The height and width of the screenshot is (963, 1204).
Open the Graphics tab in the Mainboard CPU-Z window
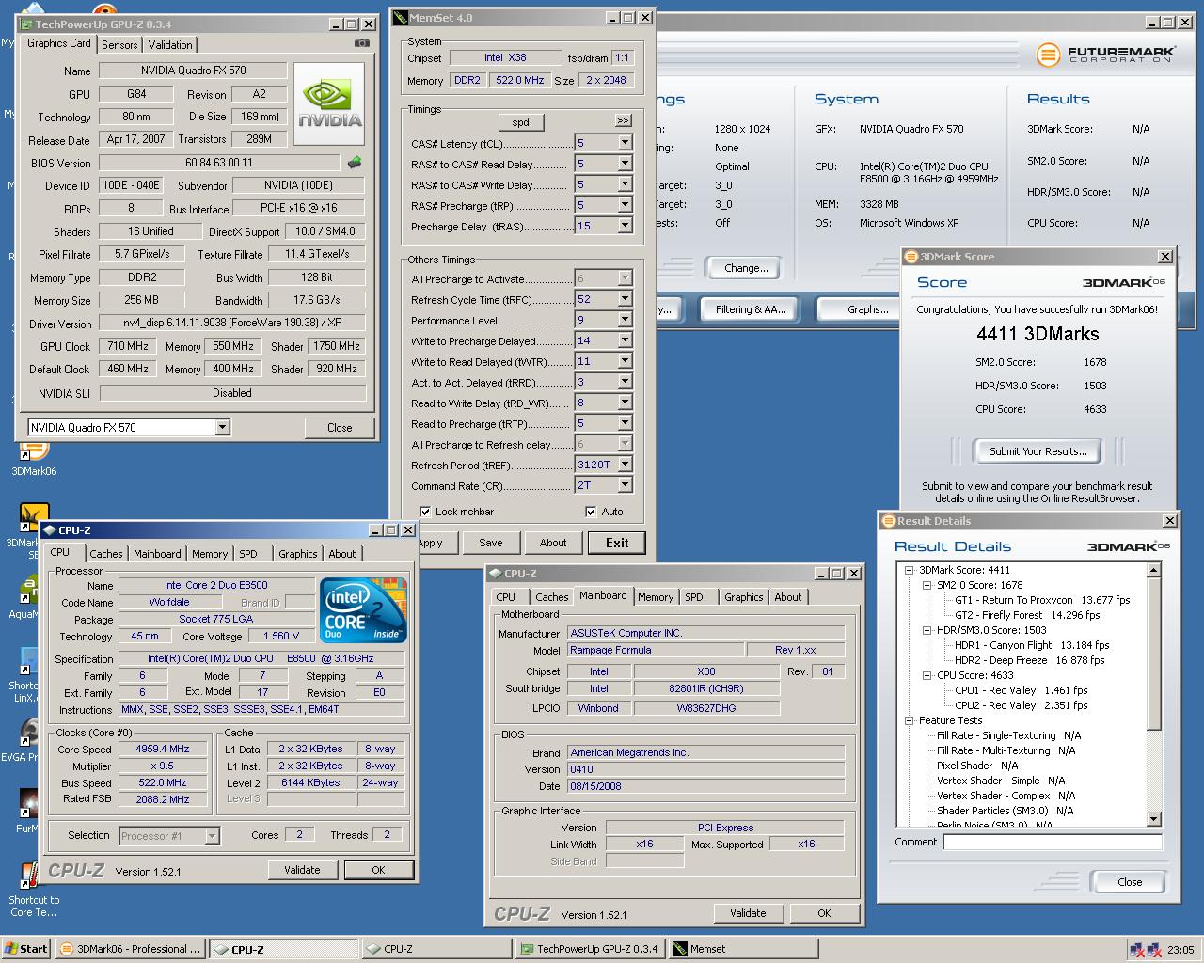[x=744, y=597]
